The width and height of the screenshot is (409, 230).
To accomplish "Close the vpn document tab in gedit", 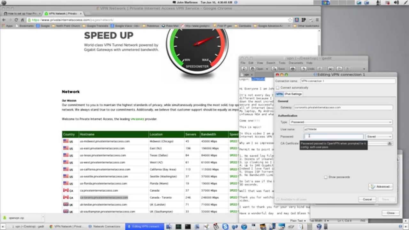I will (x=251, y=75).
